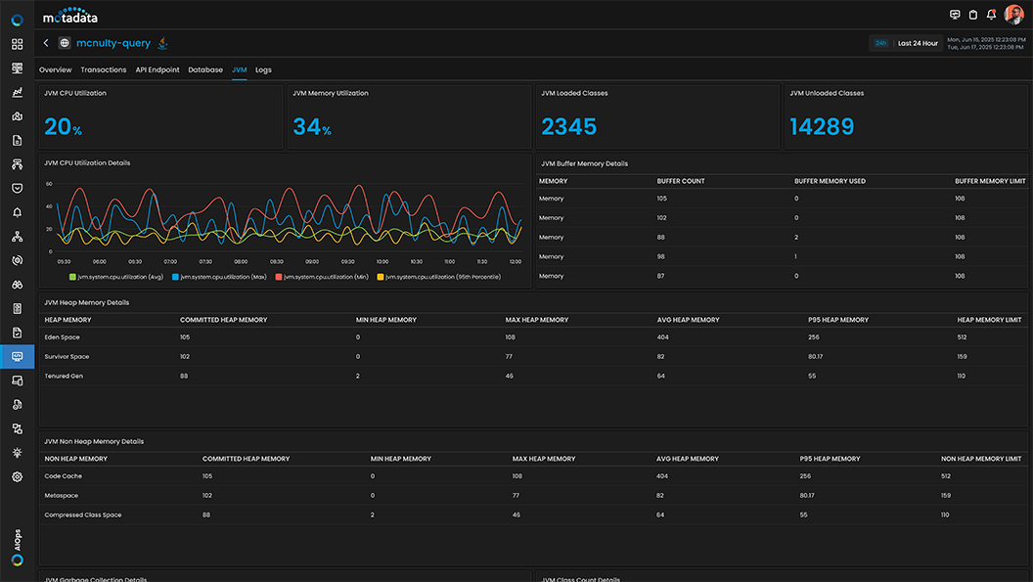This screenshot has height=582, width=1033.
Task: Click the NON HEAP MEMORY LIMIT column header
Action: [981, 459]
